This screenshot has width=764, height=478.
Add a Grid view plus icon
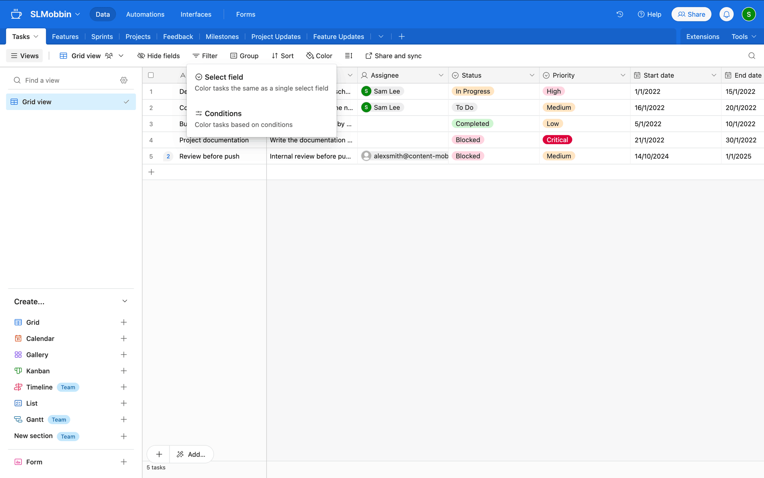pos(124,322)
